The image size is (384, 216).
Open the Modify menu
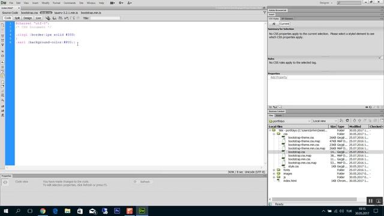46,3
